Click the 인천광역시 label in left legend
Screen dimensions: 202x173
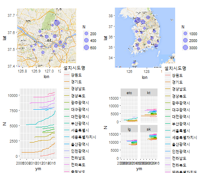pos(80,151)
